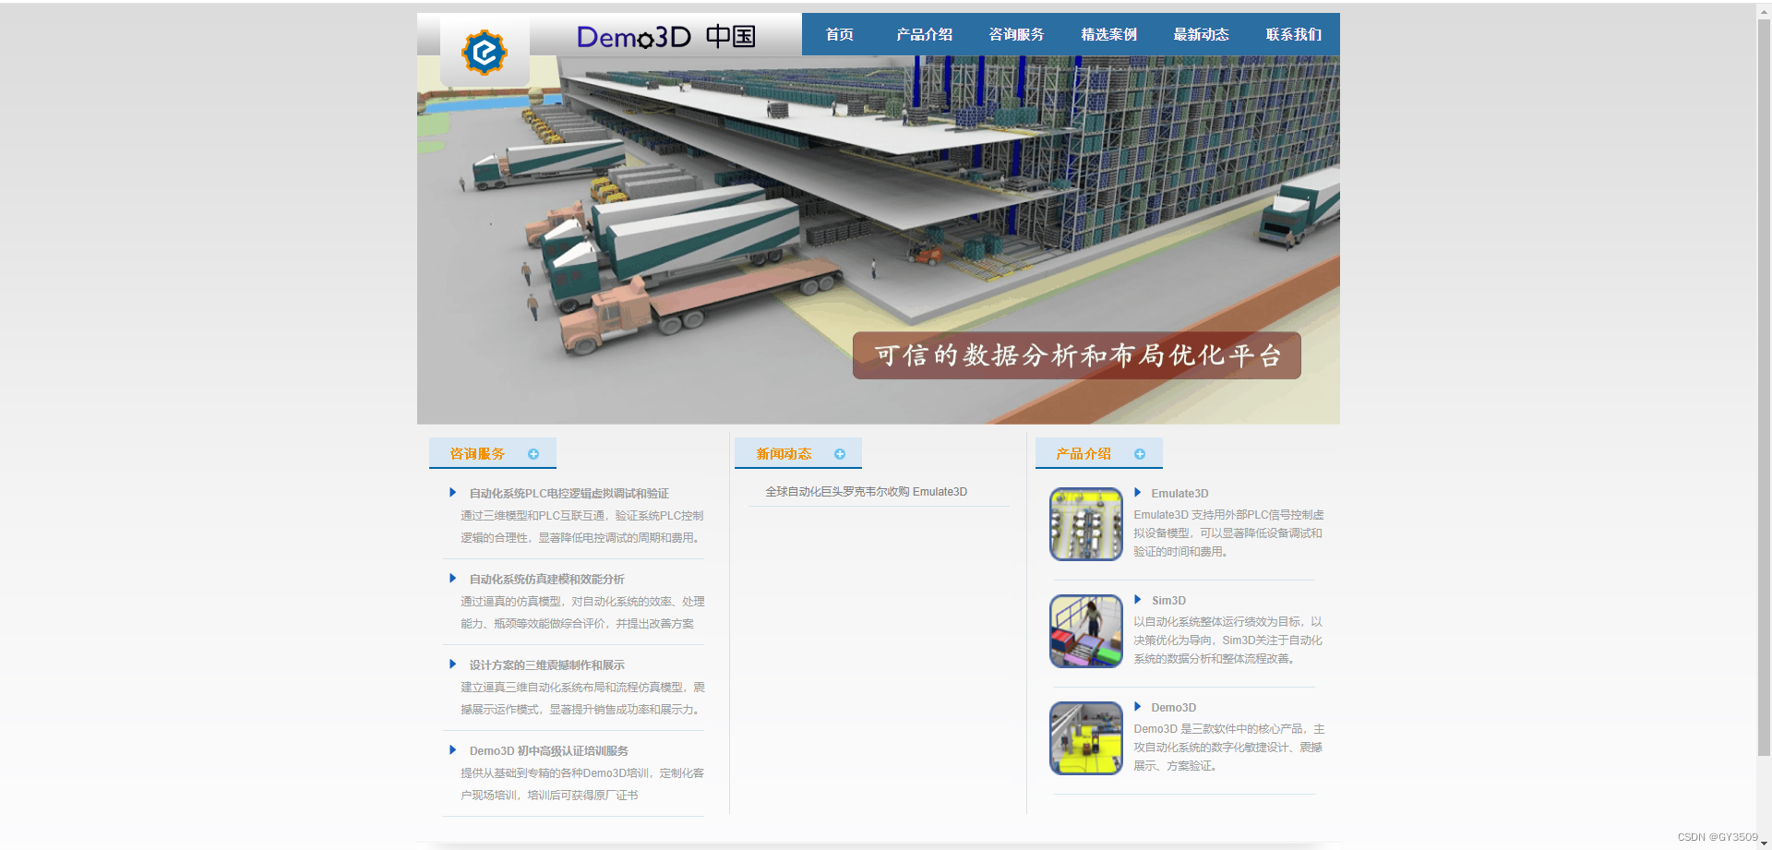The height and width of the screenshot is (850, 1772).
Task: Click description starting Emulate3D 支持用外部PLC信号
Action: [x=1228, y=533]
